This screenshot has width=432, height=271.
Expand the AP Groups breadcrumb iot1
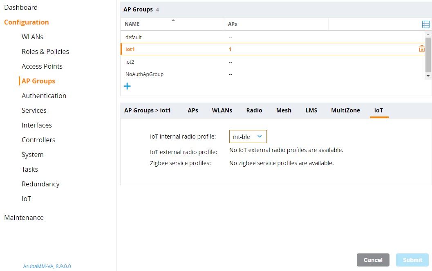tap(147, 110)
